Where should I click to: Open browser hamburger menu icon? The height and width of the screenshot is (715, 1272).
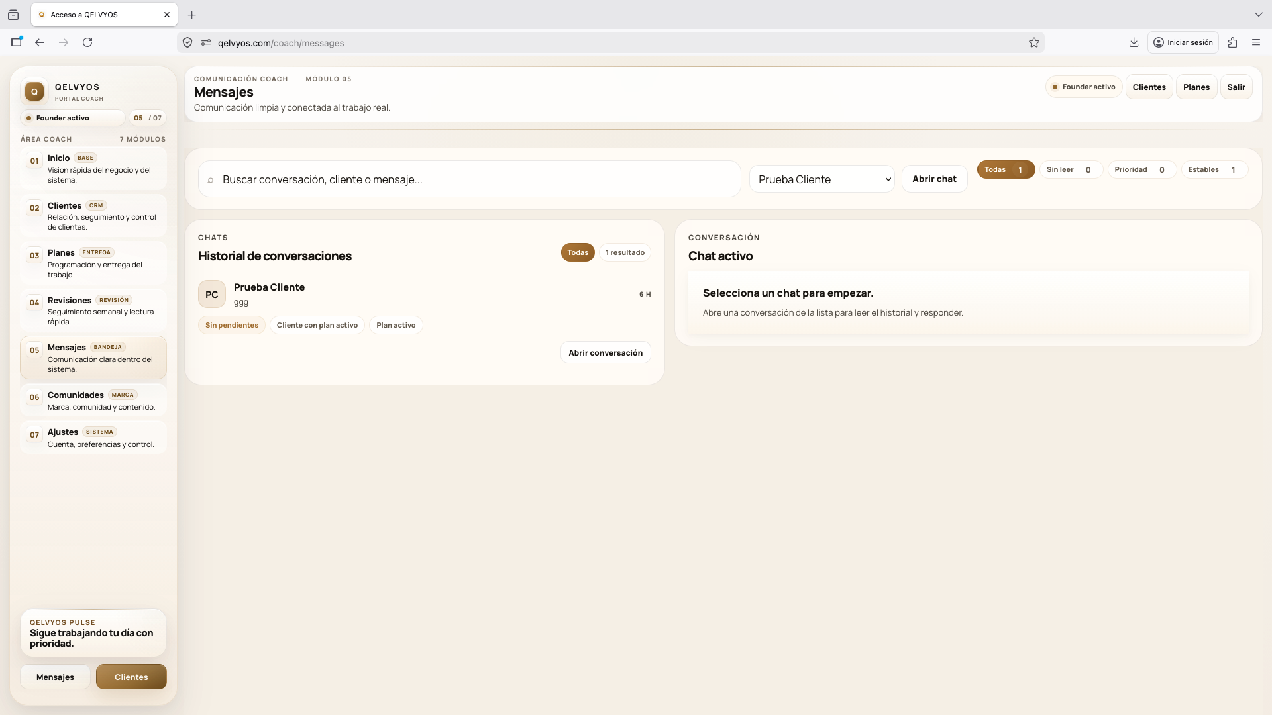pos(1255,42)
